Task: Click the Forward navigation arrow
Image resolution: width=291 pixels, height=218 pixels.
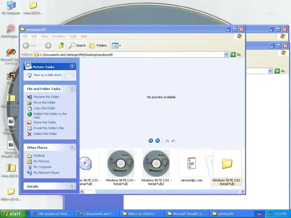Action: (x=48, y=45)
